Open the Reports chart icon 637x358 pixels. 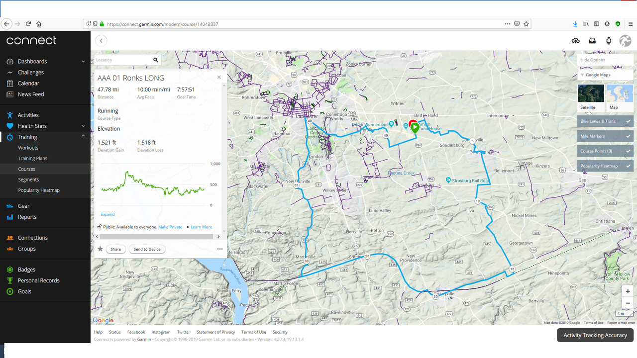tap(10, 217)
